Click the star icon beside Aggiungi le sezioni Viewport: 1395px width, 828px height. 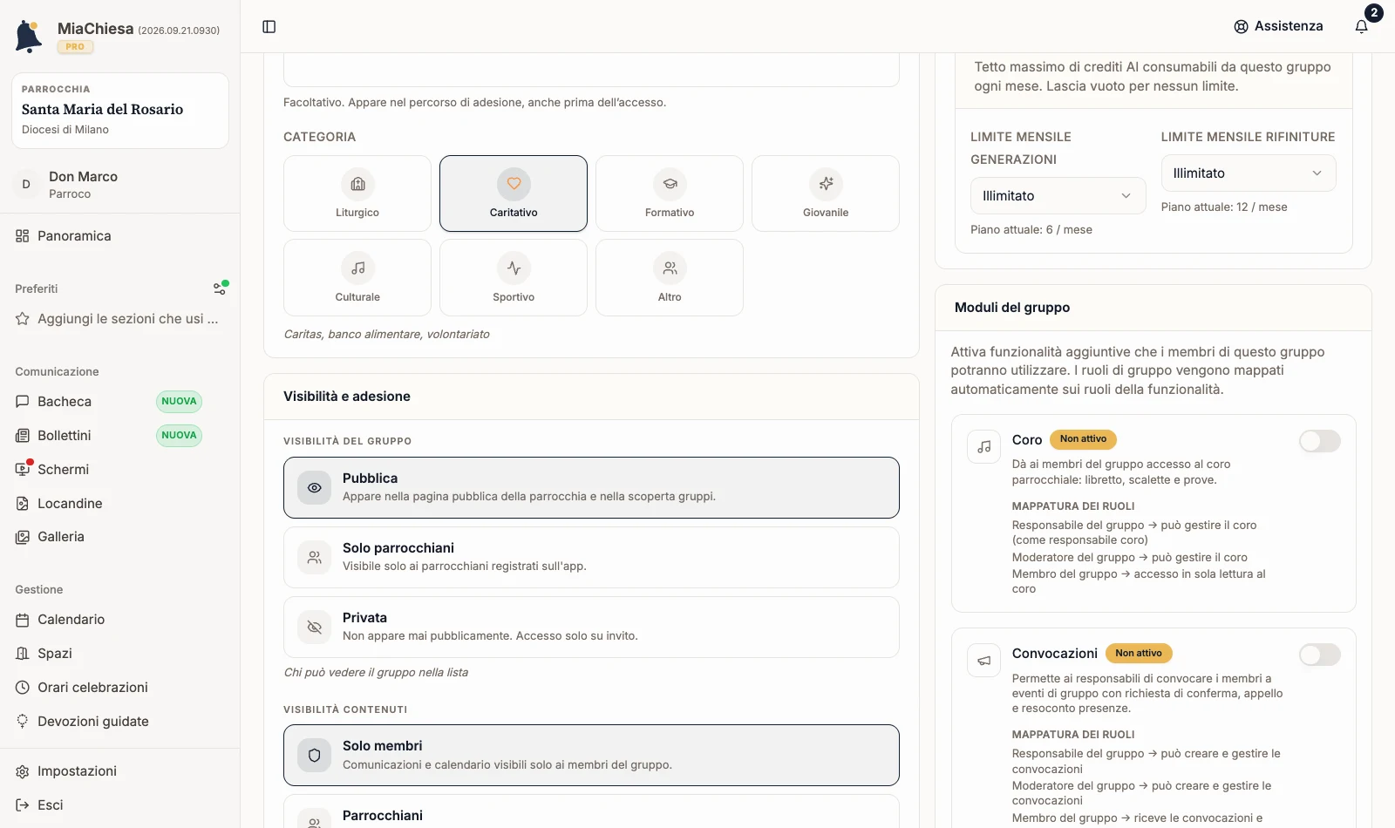[x=23, y=319]
